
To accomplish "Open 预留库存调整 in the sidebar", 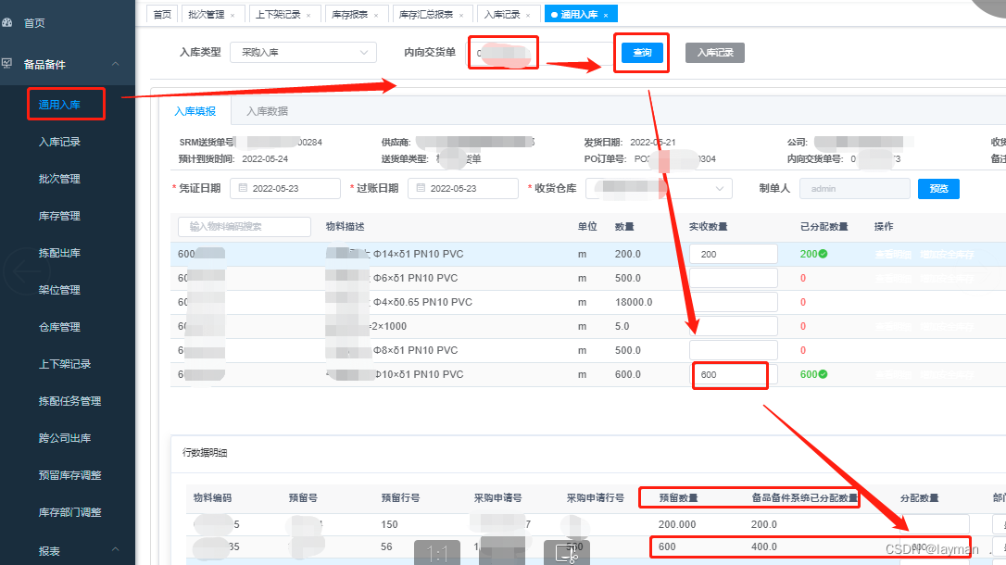I will click(69, 475).
